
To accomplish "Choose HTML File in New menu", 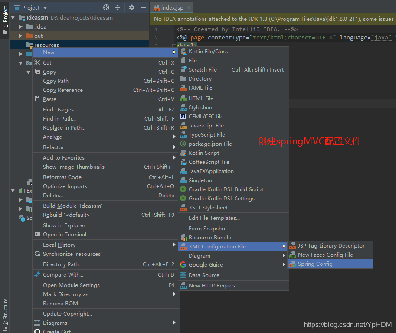I will click(x=200, y=98).
